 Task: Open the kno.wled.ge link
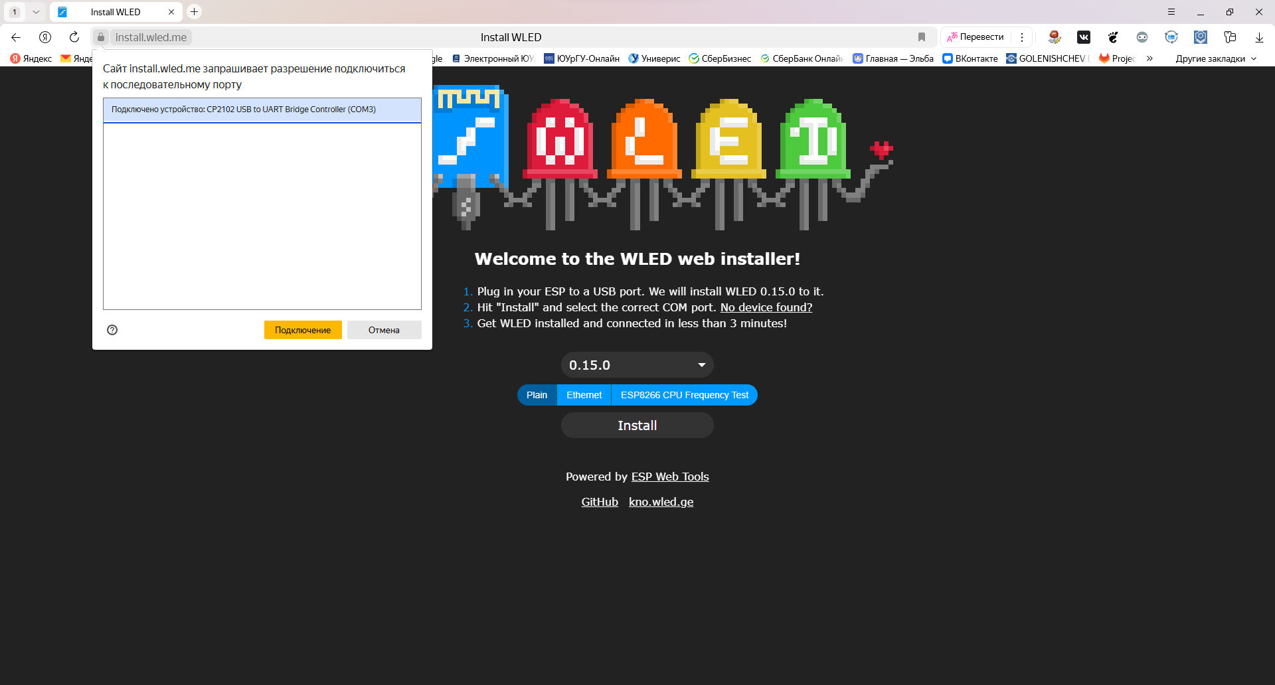tap(661, 502)
